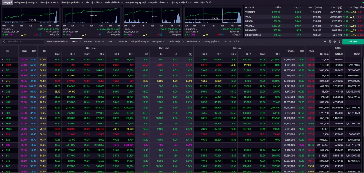The image size is (364, 173).
Task: Click the layout icon next to table settings gear
Action: pyautogui.click(x=330, y=42)
